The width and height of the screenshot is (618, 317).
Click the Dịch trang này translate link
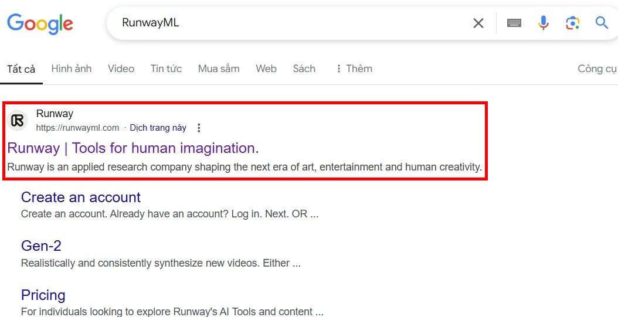pyautogui.click(x=158, y=128)
